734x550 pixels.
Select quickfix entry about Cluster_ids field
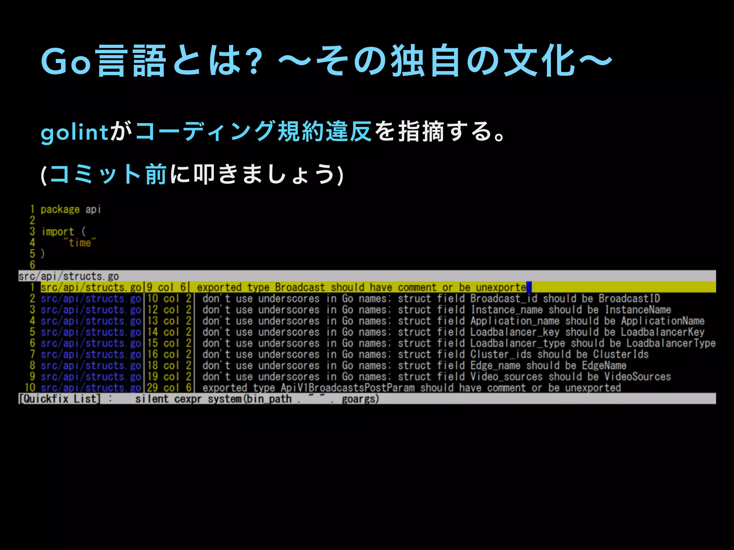[x=367, y=354]
